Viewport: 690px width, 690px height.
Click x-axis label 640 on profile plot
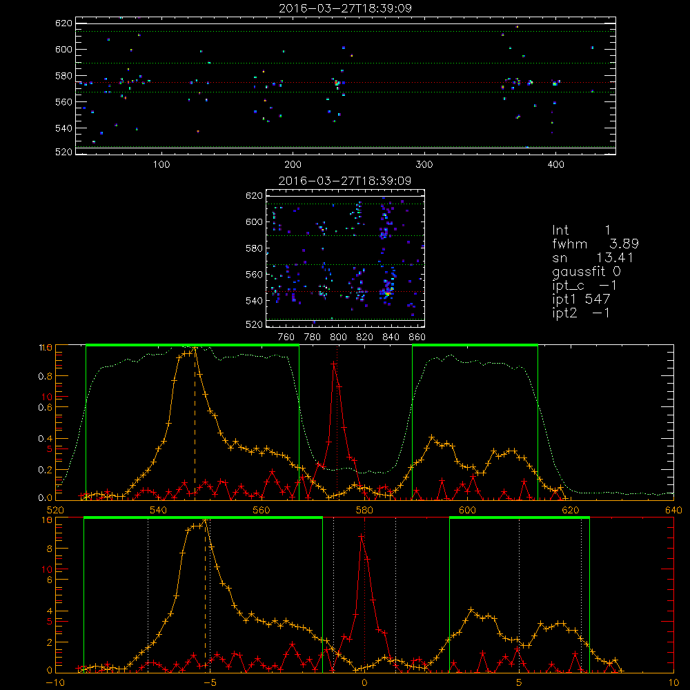[x=673, y=510]
